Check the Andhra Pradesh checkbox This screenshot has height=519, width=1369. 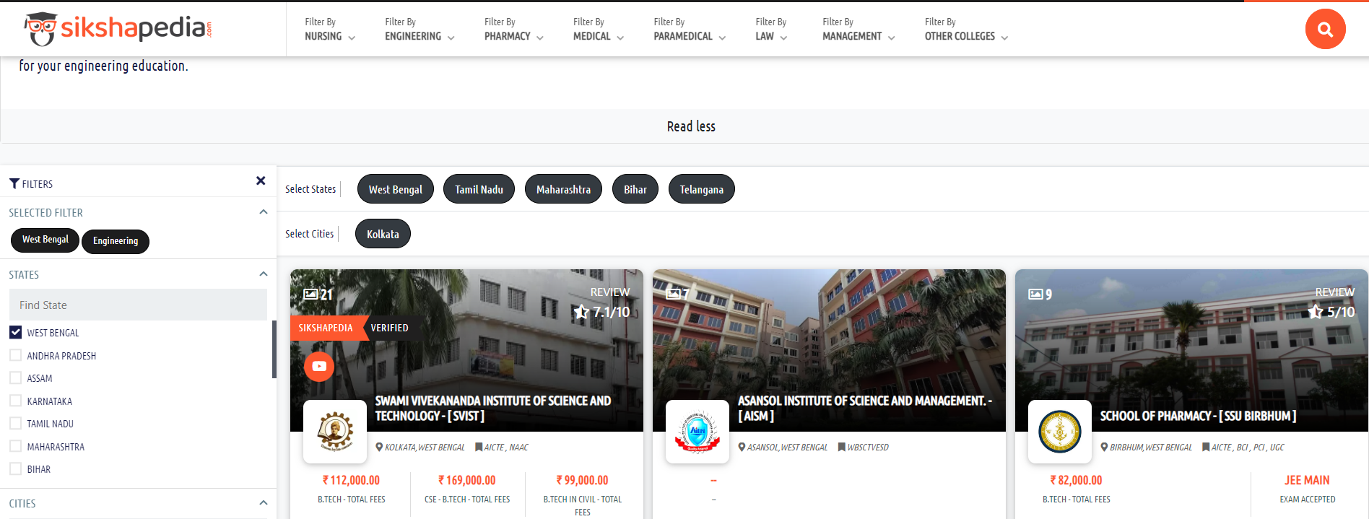15,355
